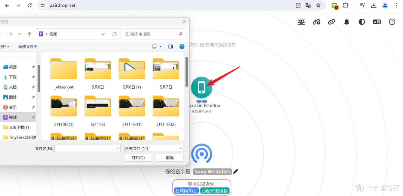Select the 5月11日 folder
The image size is (403, 196).
click(x=98, y=111)
